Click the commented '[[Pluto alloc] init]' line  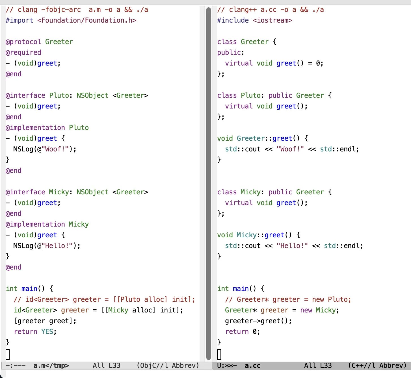tap(104, 299)
